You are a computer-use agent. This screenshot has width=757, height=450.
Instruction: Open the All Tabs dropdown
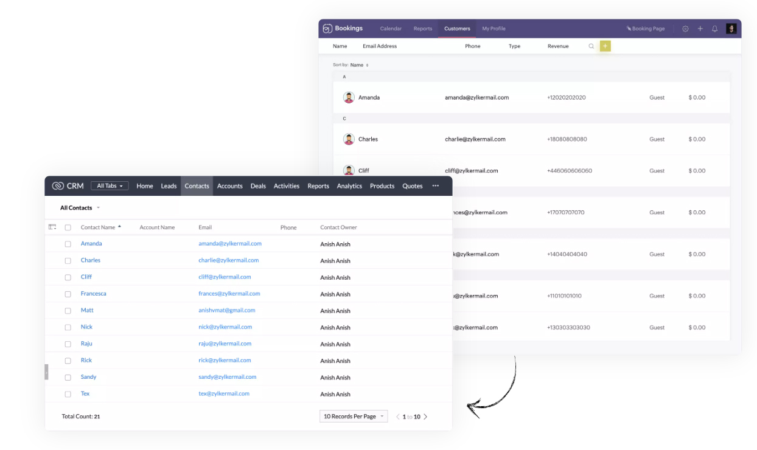[110, 185]
